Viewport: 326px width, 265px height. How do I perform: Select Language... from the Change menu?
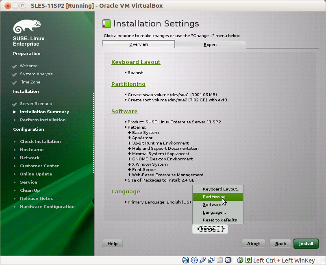tap(218, 212)
